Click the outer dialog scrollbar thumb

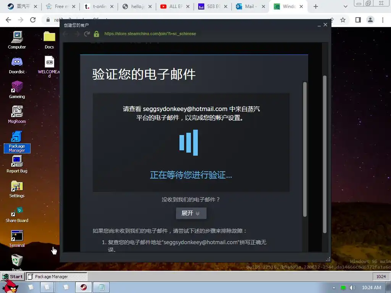tap(325, 154)
